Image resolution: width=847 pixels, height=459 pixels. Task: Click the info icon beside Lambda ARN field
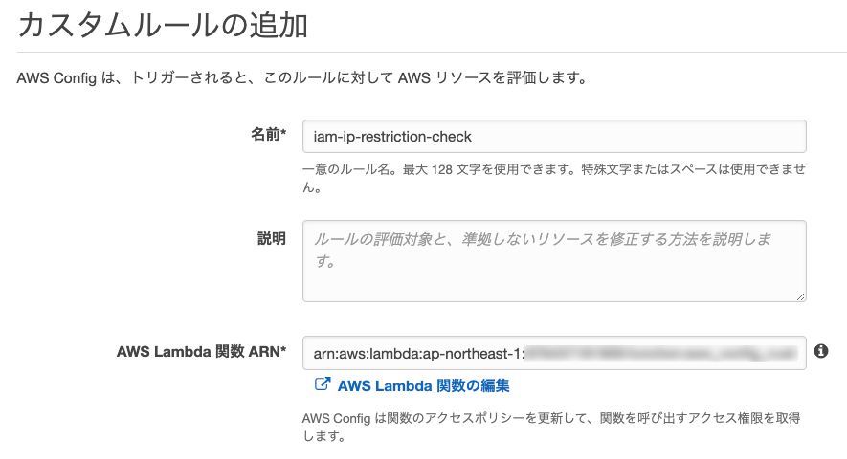pos(820,352)
